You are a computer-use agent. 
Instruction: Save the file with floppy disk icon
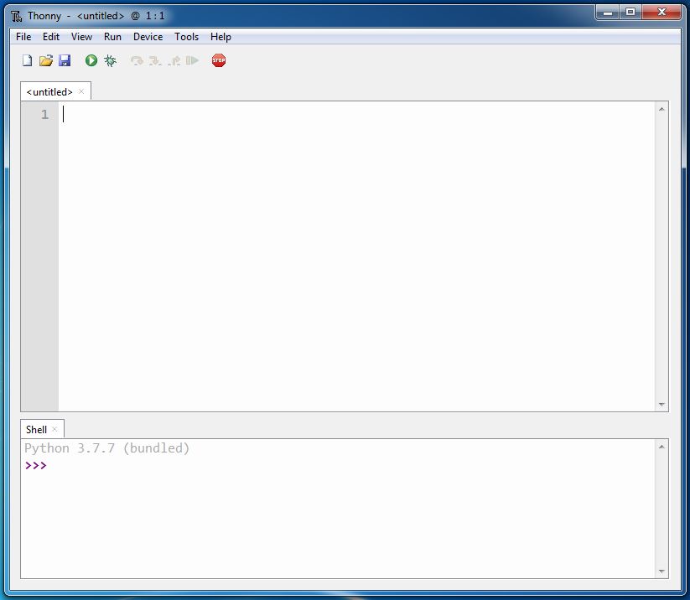(65, 60)
